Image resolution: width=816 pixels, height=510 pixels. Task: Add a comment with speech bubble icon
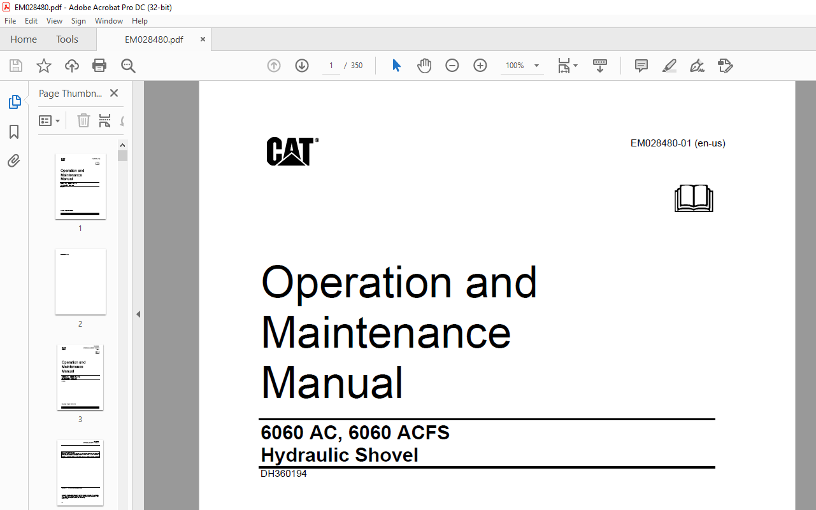point(641,66)
